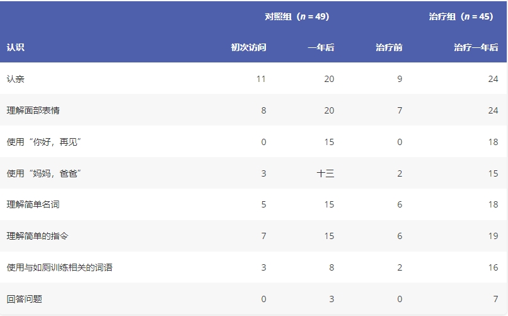This screenshot has width=508, height=316.
Task: Click the value 11 in the 认亲 row
Action: [x=261, y=79]
